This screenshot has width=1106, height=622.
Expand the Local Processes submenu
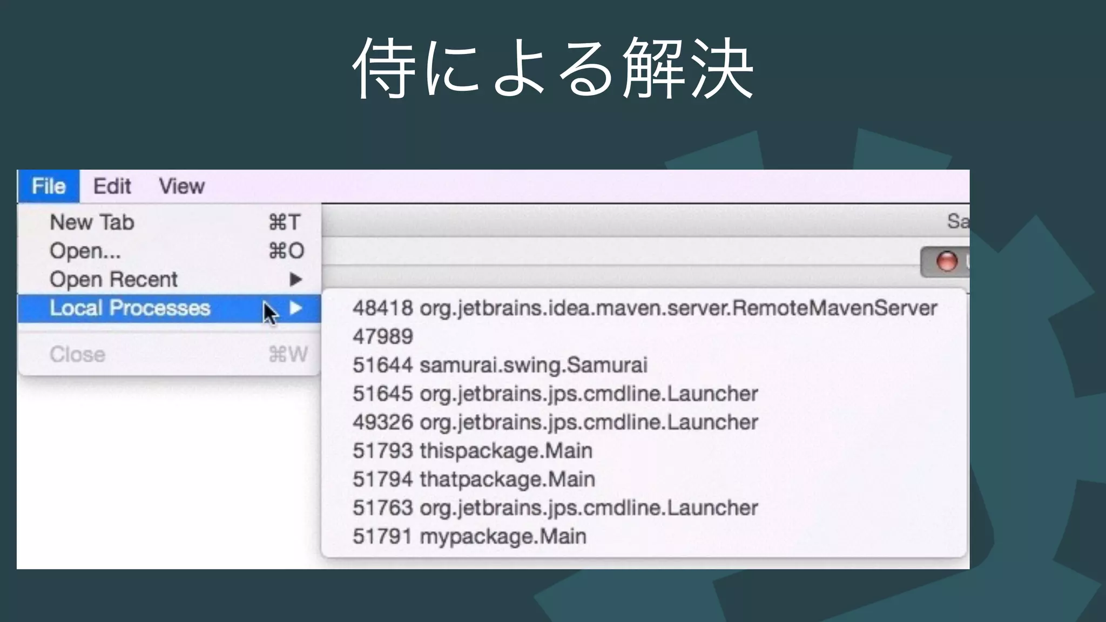(x=130, y=308)
